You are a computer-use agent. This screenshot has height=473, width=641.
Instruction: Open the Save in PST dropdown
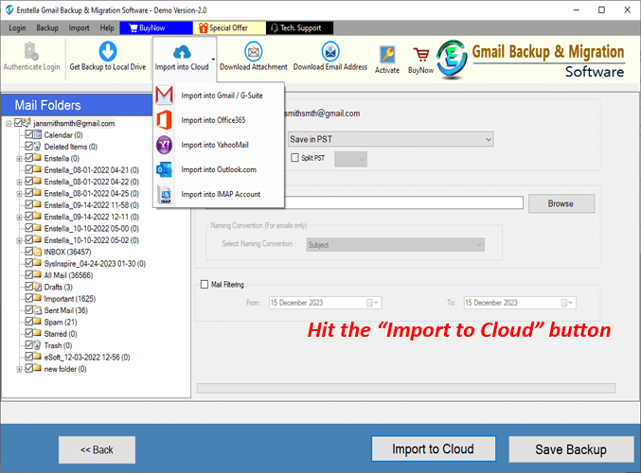[x=390, y=139]
